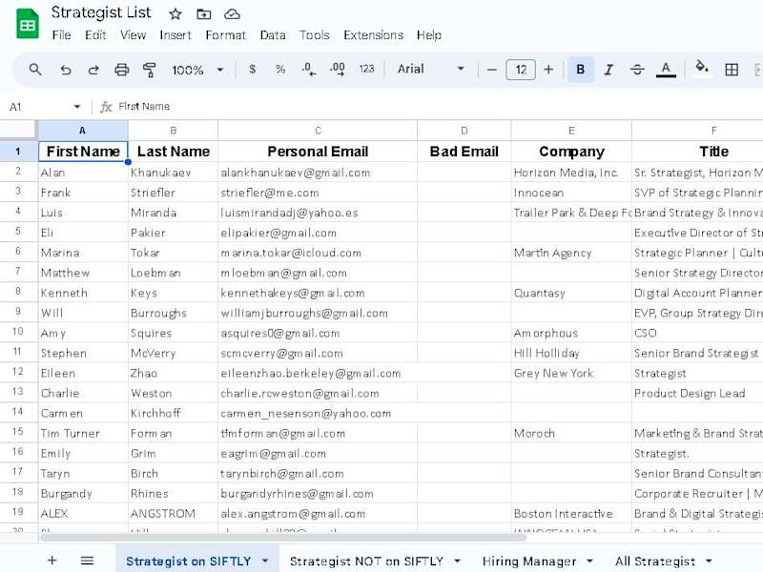The width and height of the screenshot is (763, 572).
Task: Format as currency with dollar icon
Action: click(x=252, y=69)
